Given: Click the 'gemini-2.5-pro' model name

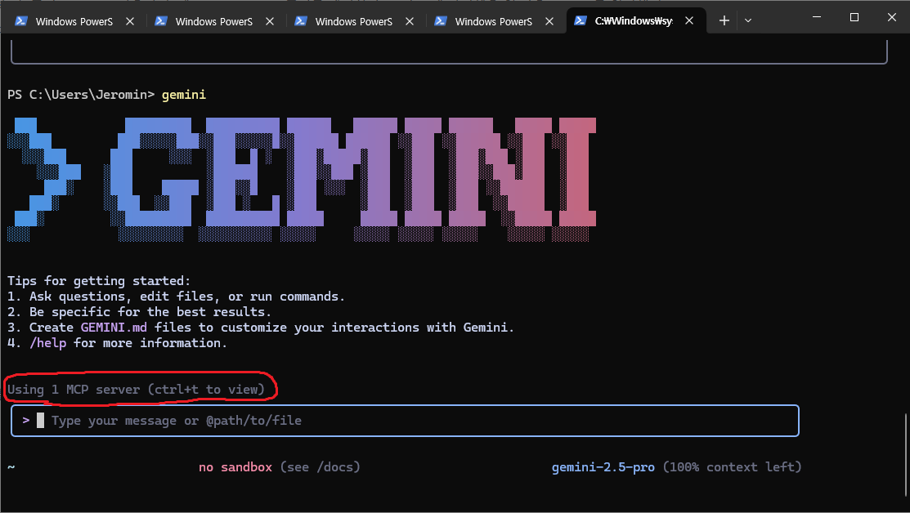Looking at the screenshot, I should pos(603,467).
